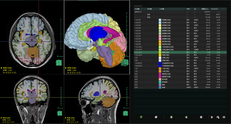The width and height of the screenshot is (231, 124).
Task: Click the pencil edit icon in bottom toolbar
Action: point(212,117)
